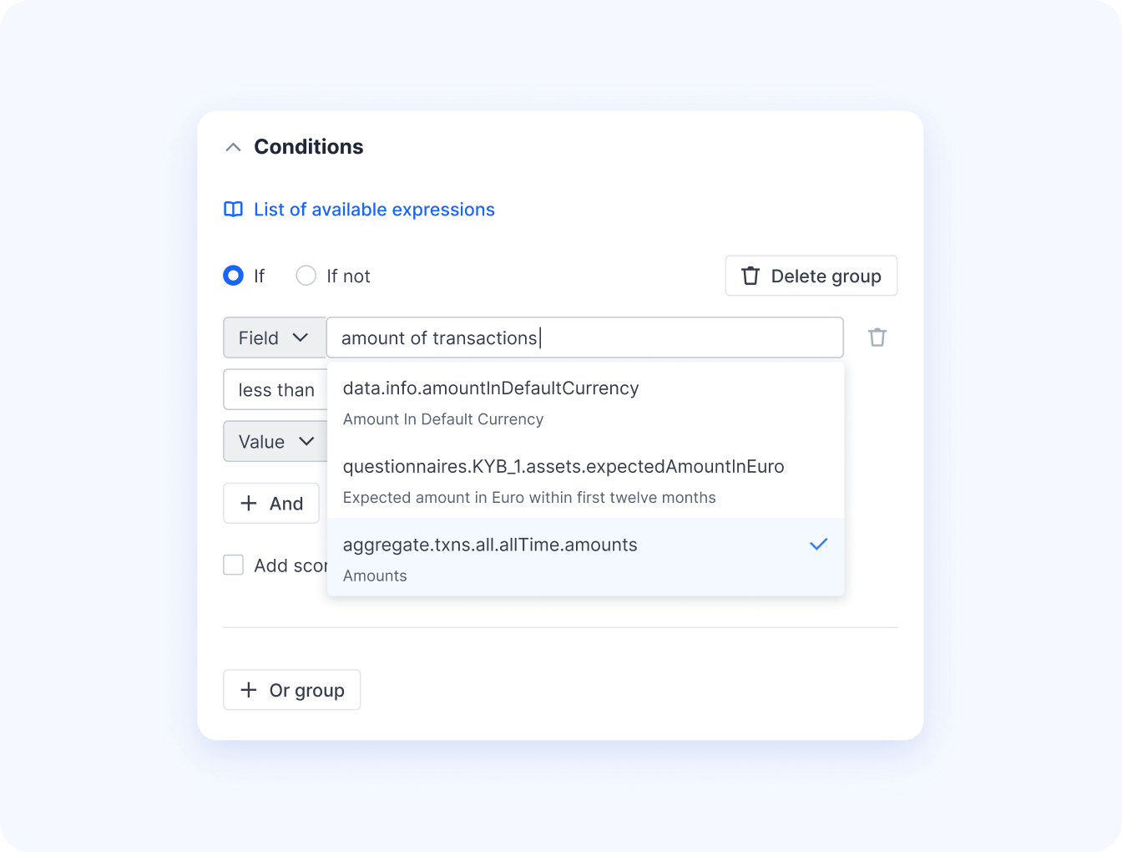
Task: Choose questionnaires.KYB_1 expectedAmountInEuro suggestion
Action: tap(586, 481)
